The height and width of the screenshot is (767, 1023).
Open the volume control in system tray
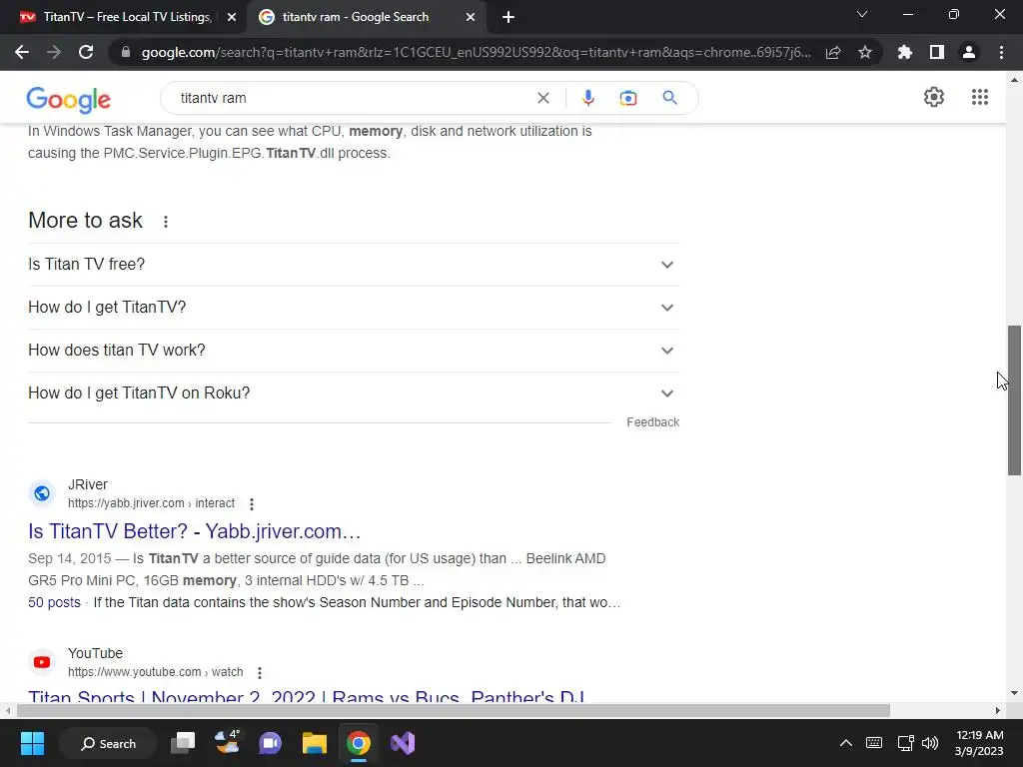pyautogui.click(x=930, y=743)
